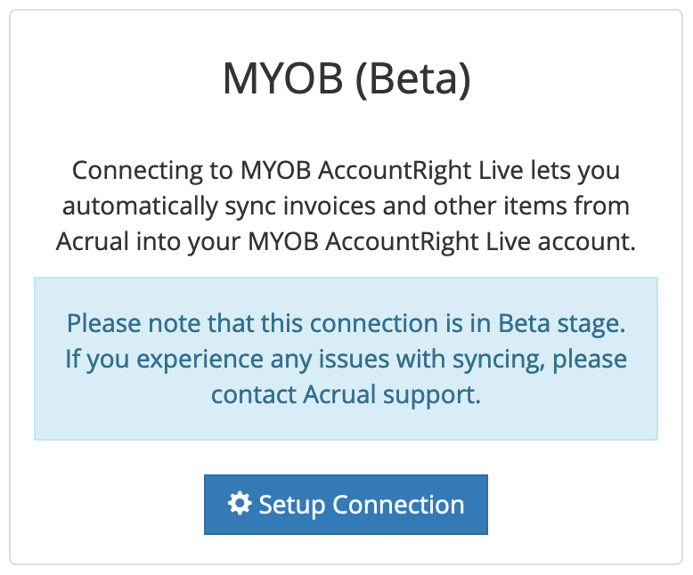Click the description paragraph about syncing invoices
The height and width of the screenshot is (575, 693).
(346, 207)
